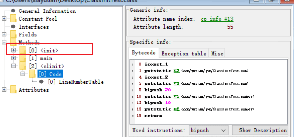Expand the Constant Pool tree node
Screen dimensions: 294x137
[x=4, y=19]
